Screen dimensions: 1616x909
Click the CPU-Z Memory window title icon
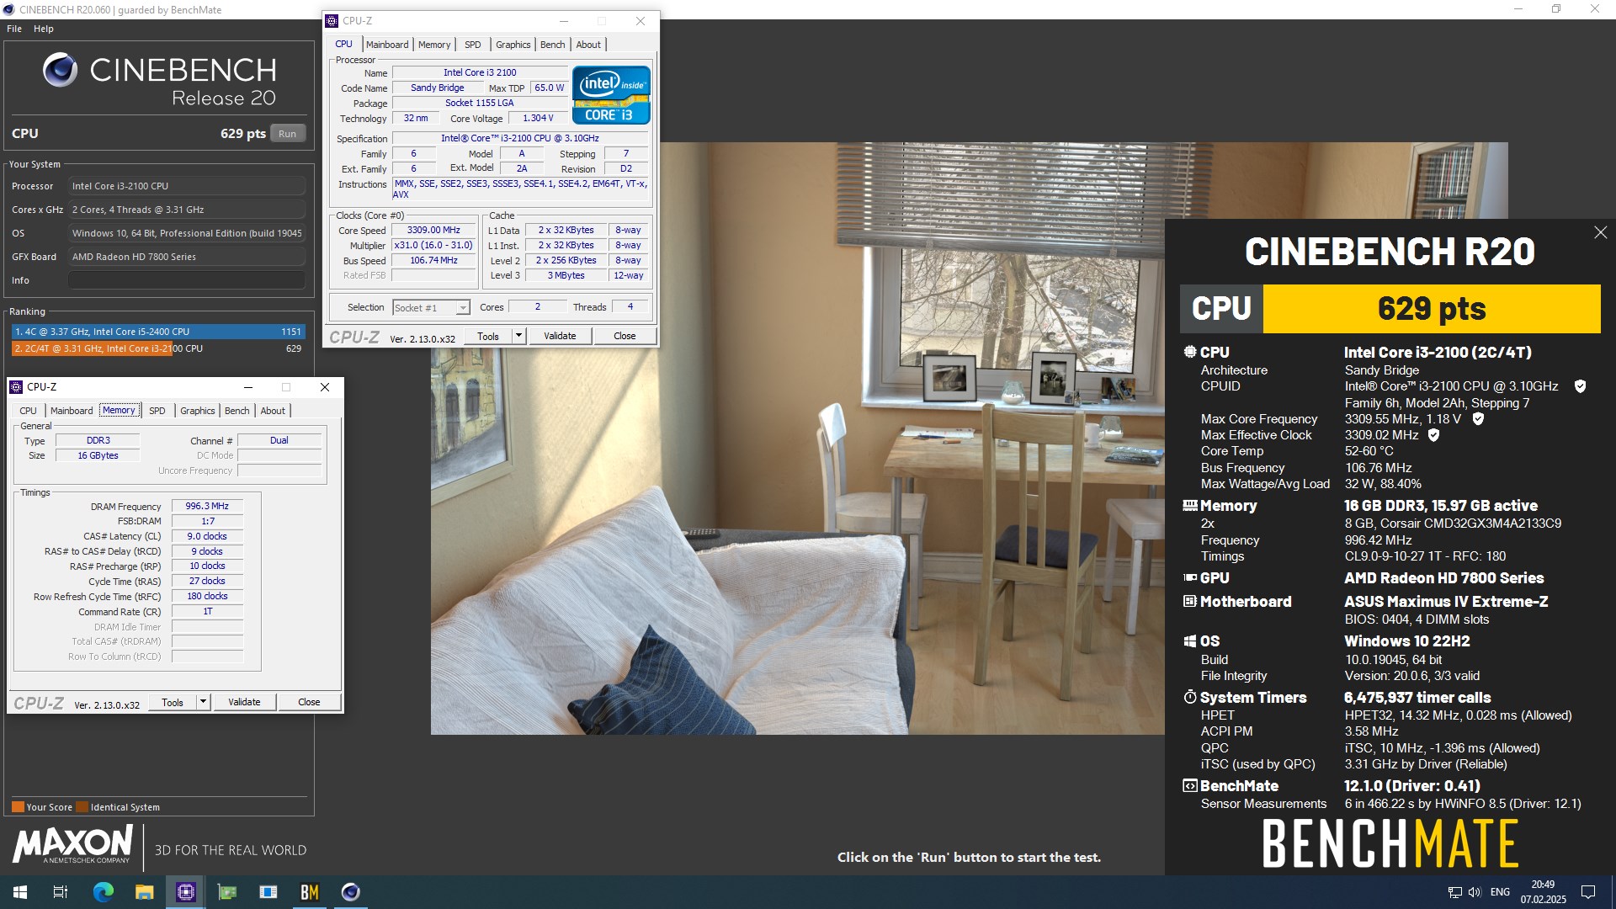[x=16, y=387]
